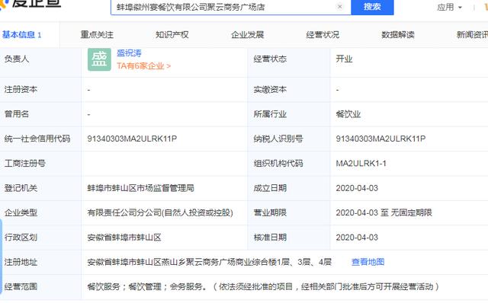Click the business term 2020-04-03 至 无固定期限
This screenshot has height=303, width=488.
click(x=384, y=212)
